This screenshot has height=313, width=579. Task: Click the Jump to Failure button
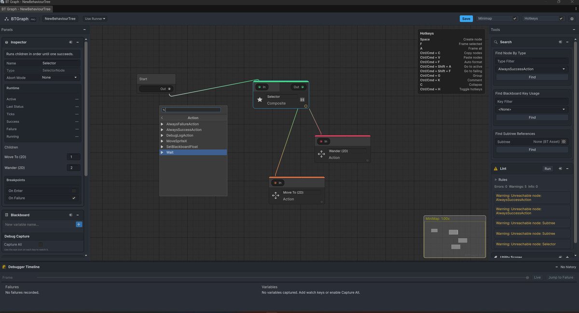pos(561,277)
